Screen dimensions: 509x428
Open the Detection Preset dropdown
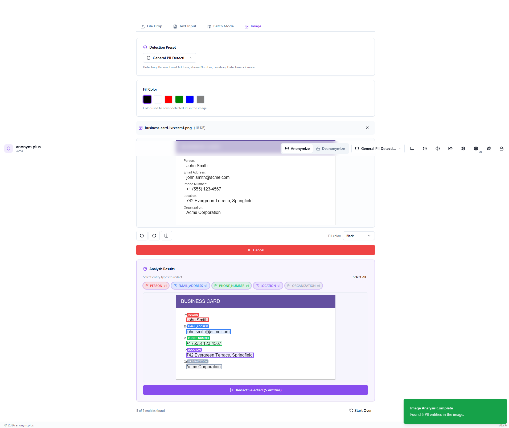pyautogui.click(x=170, y=58)
